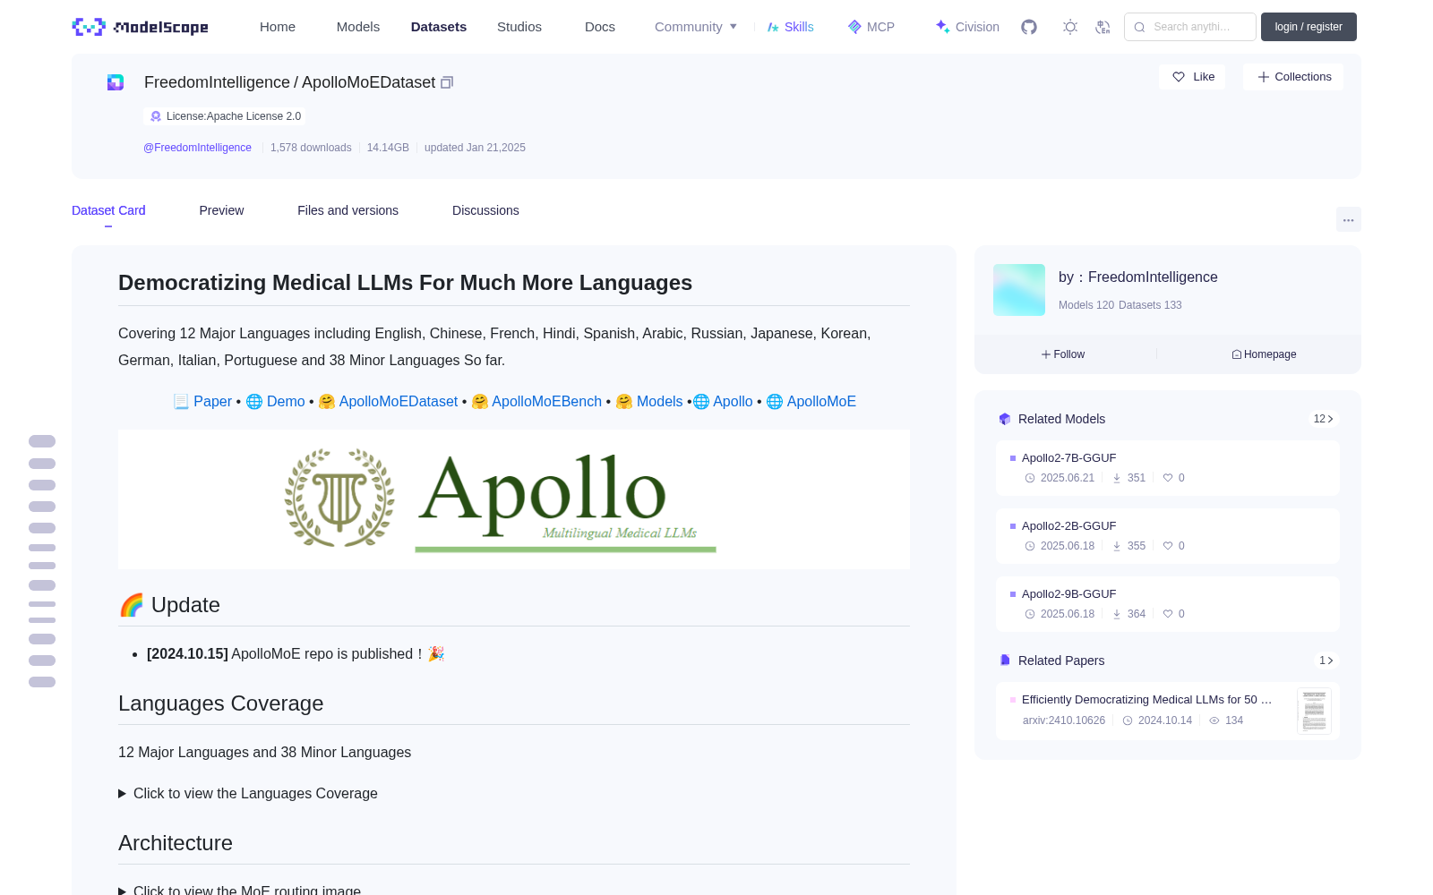This screenshot has height=895, width=1433.
Task: Open the GitHub icon link
Action: (x=1029, y=27)
